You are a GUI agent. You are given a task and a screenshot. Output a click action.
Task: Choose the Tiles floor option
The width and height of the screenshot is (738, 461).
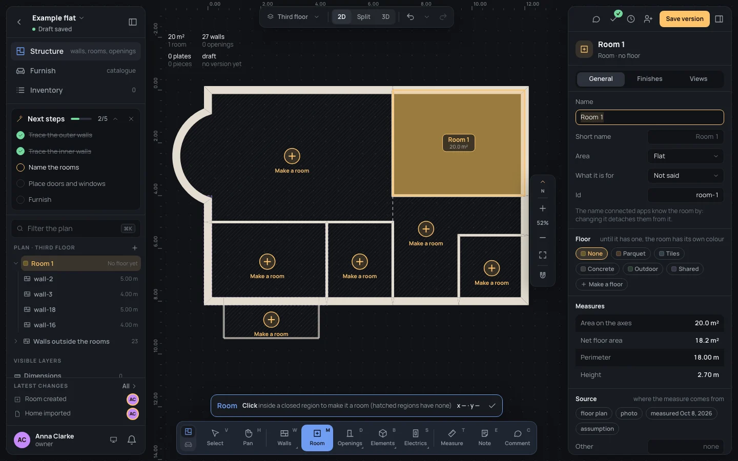pos(669,254)
